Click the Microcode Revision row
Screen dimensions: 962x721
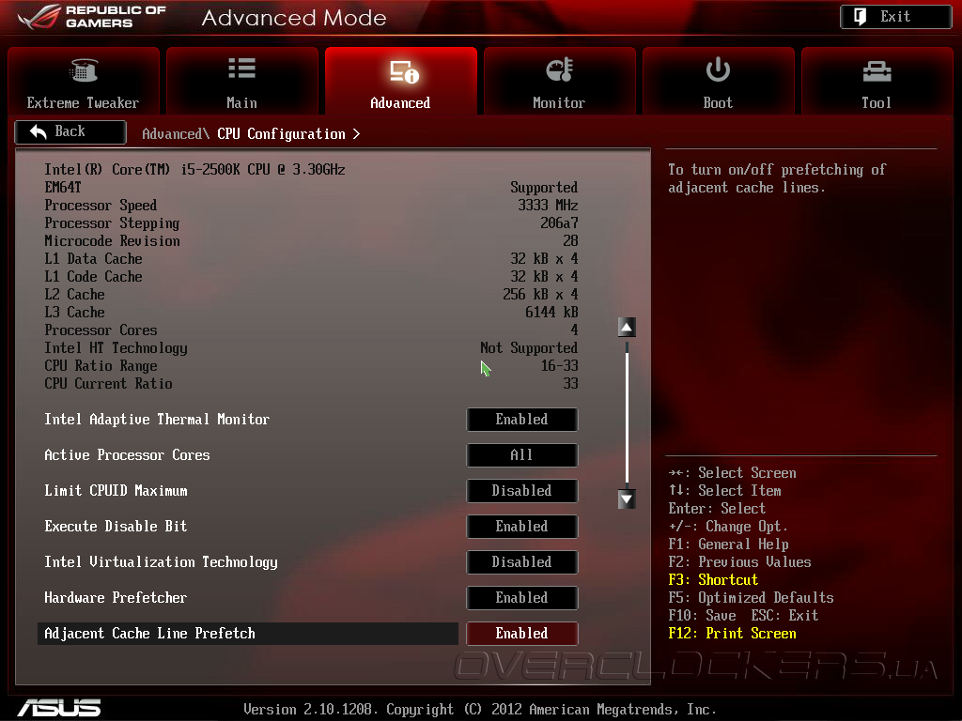(x=311, y=241)
